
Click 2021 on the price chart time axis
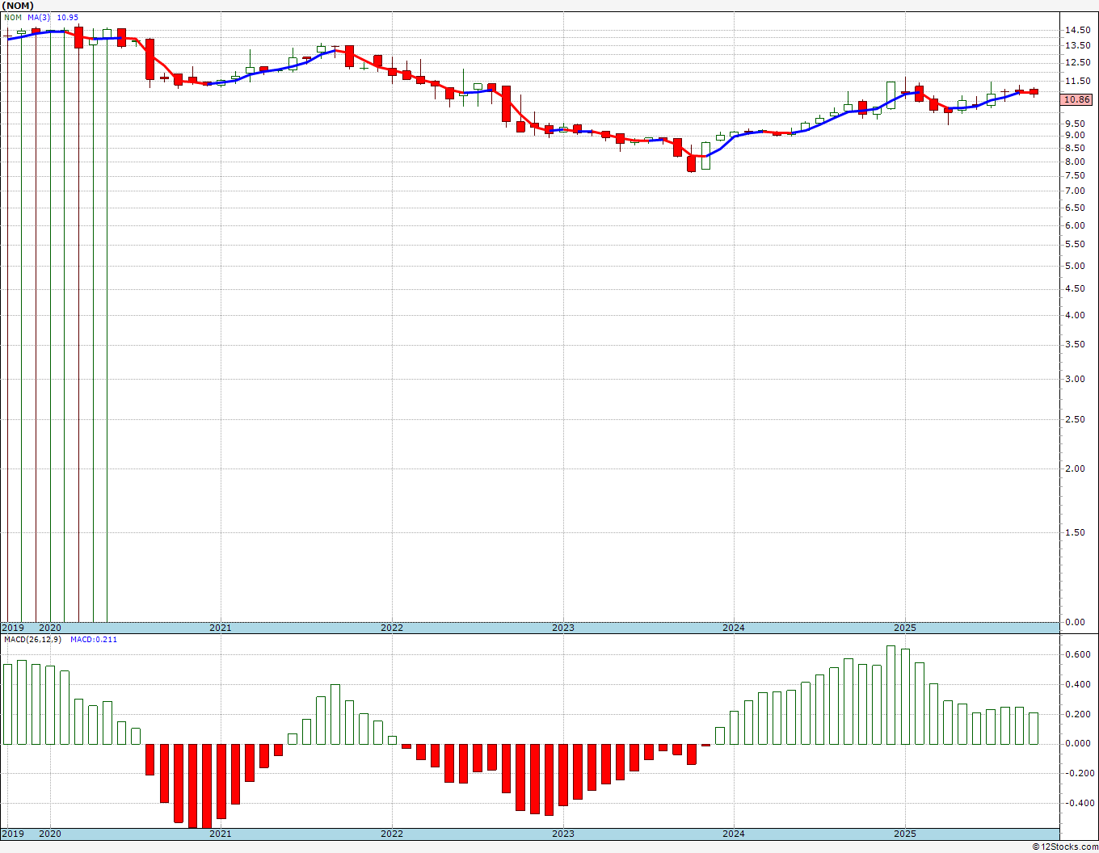click(x=221, y=628)
